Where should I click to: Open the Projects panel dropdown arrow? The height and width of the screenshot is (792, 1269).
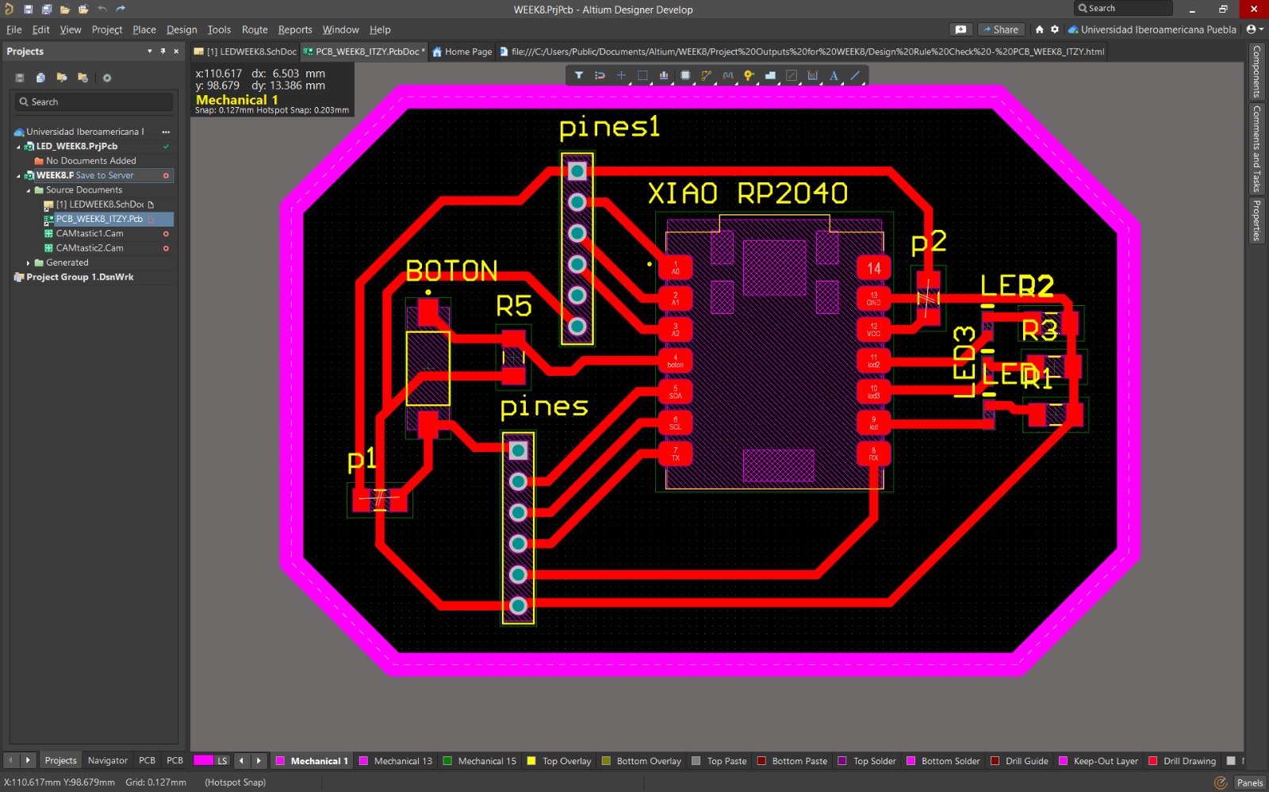click(150, 52)
